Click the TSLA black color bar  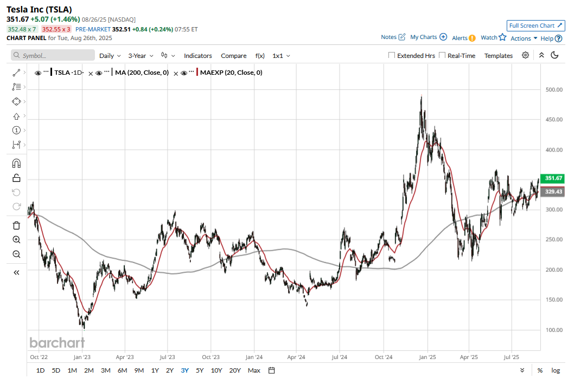pyautogui.click(x=52, y=73)
